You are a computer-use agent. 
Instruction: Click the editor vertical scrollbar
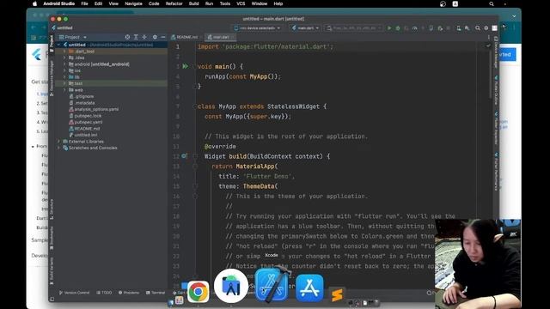(x=491, y=74)
